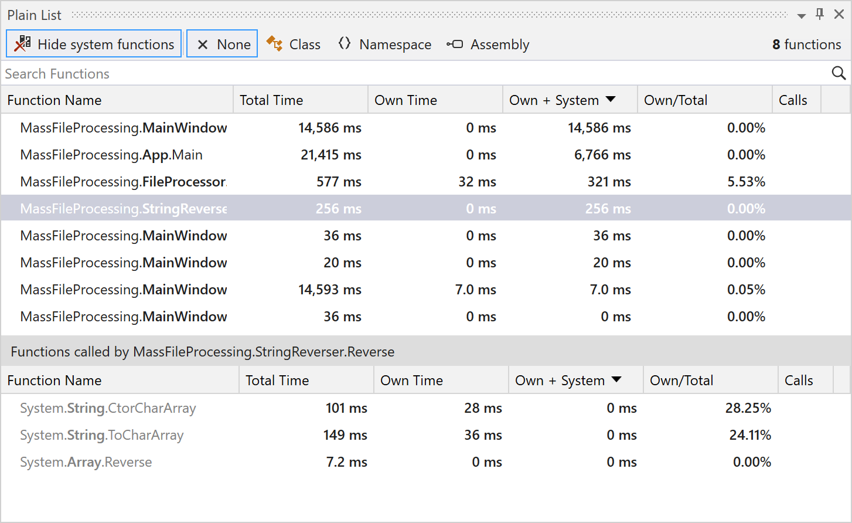The width and height of the screenshot is (852, 523).
Task: Sort top table by Total Time column
Action: point(271,100)
